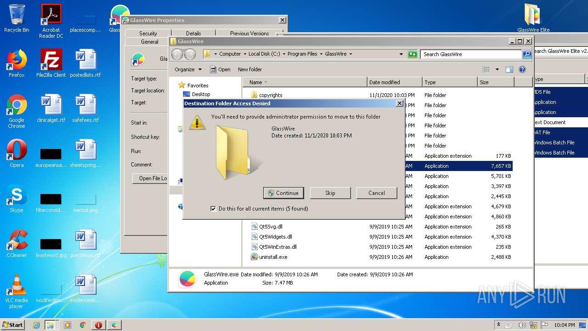Toggle preview pane icon in Explorer
The height and width of the screenshot is (331, 588).
509,69
